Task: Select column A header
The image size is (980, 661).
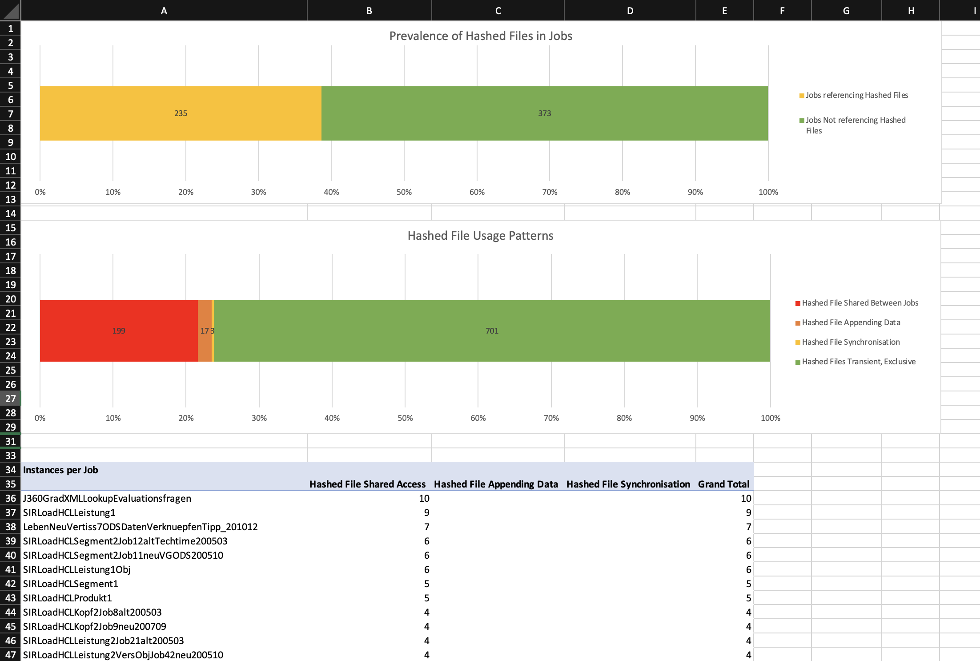Action: 164,11
